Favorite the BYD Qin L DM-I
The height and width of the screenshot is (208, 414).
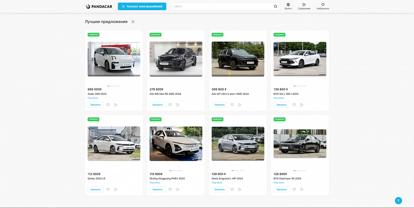coord(294,105)
